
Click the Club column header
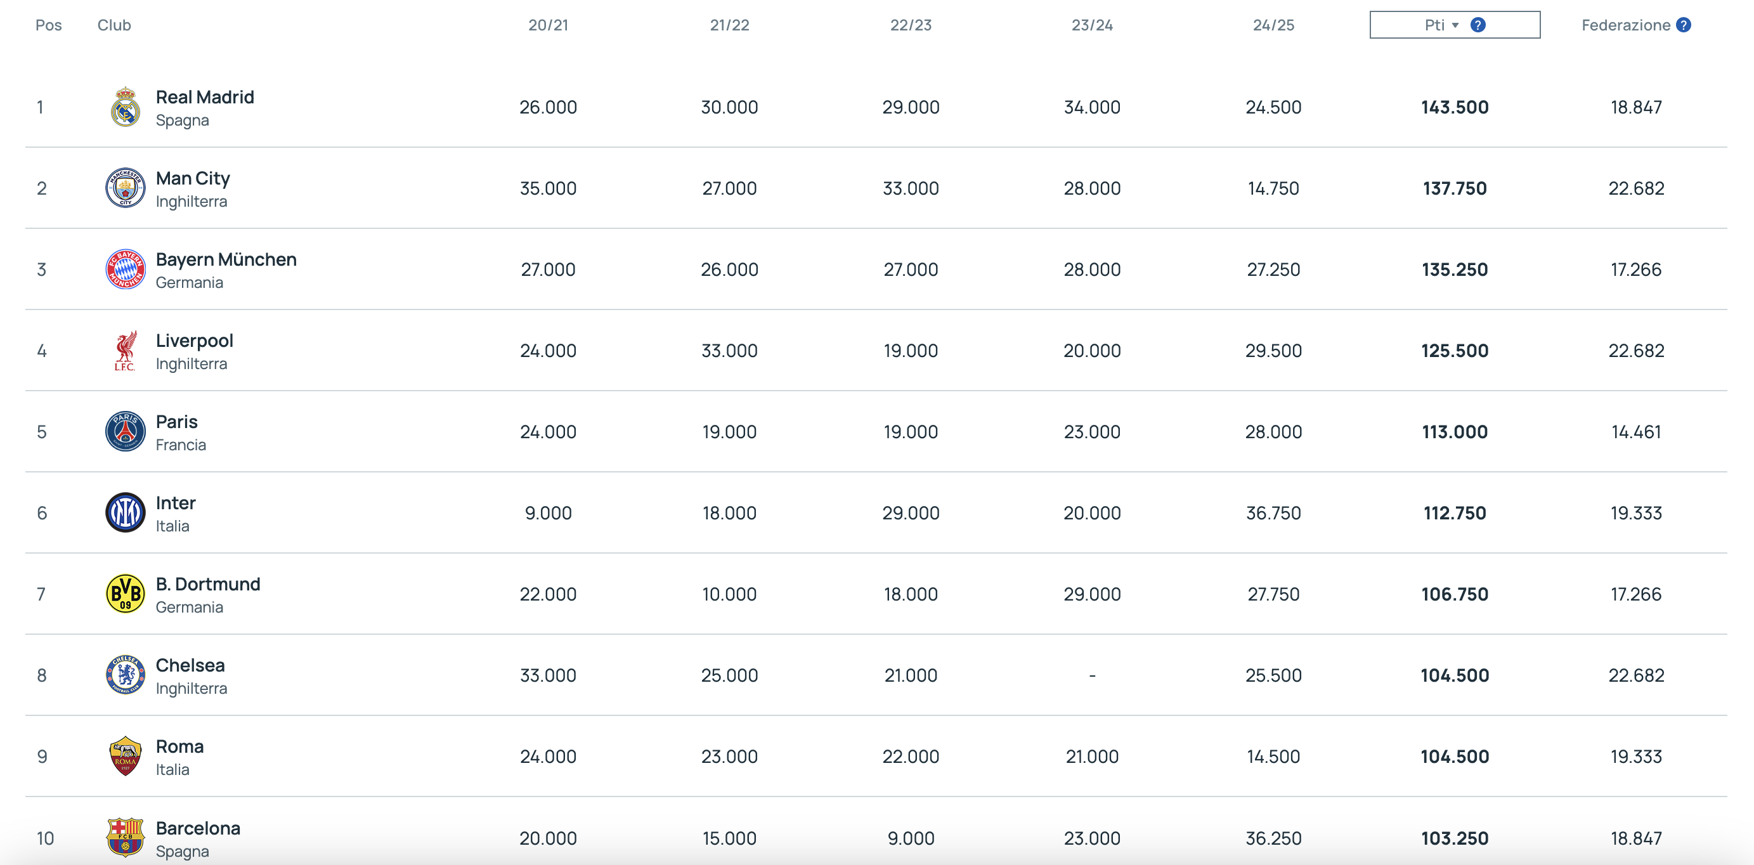pyautogui.click(x=114, y=25)
